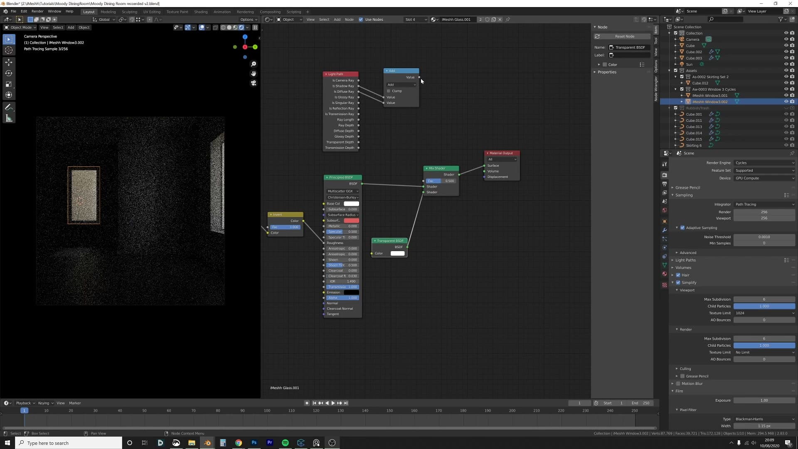Select the Rotate tool
The image size is (798, 449).
point(9,73)
